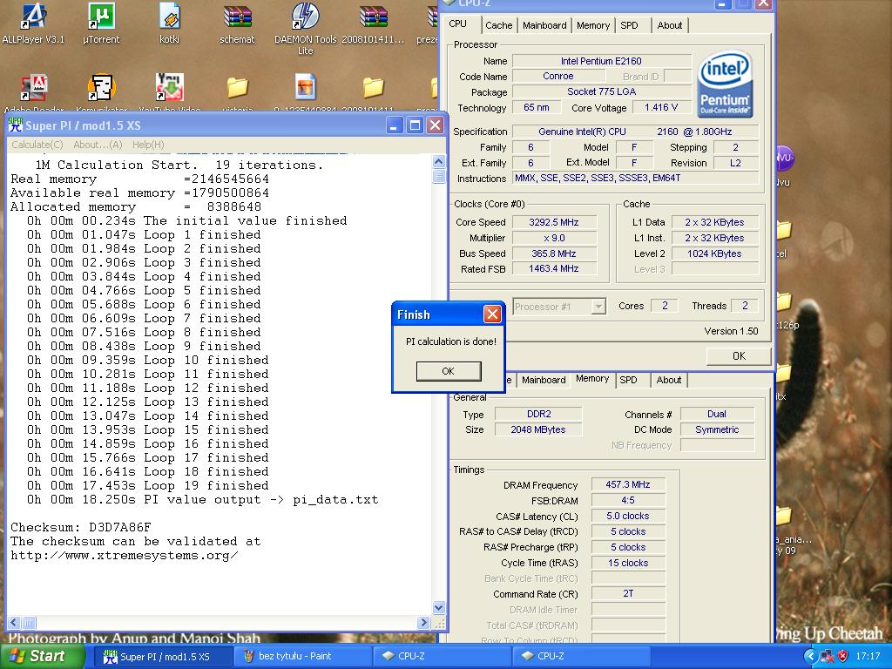892x669 pixels.
Task: Switch to Mainboard tab in lower CPU-Z
Action: [x=544, y=380]
